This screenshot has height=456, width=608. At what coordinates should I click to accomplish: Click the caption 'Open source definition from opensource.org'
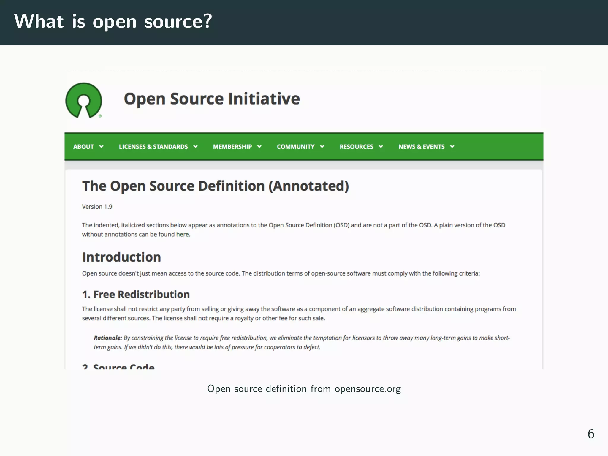[304, 389]
